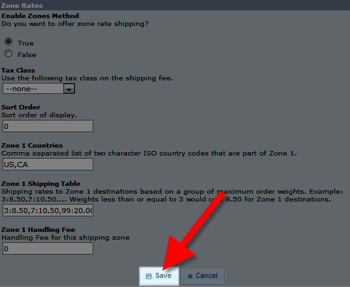Image resolution: width=350 pixels, height=287 pixels.
Task: Click the Zone Rates title bar
Action: click(x=175, y=5)
